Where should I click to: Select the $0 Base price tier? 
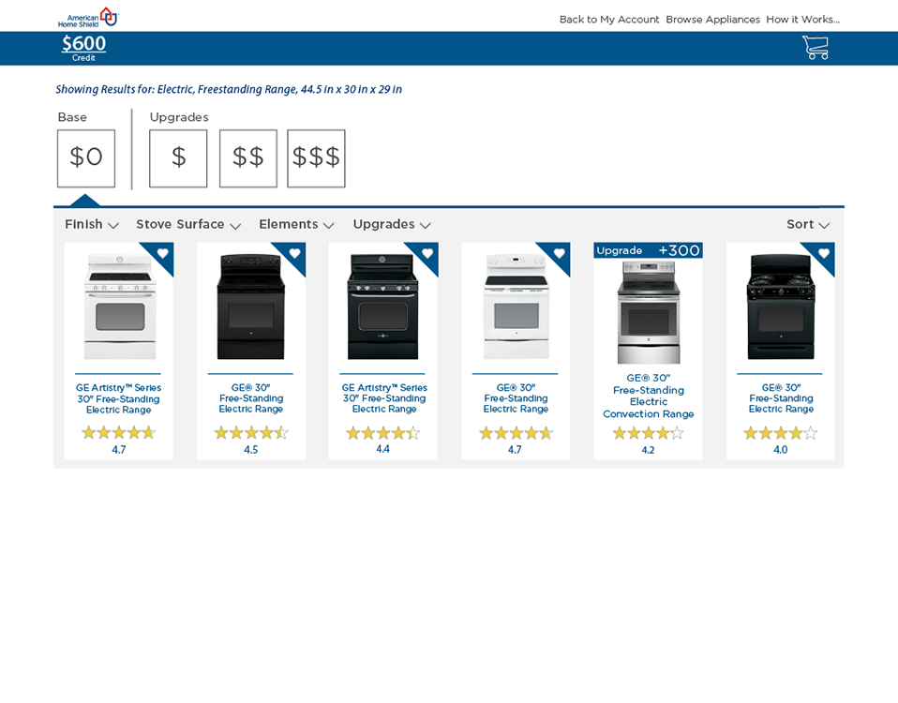[x=86, y=158]
